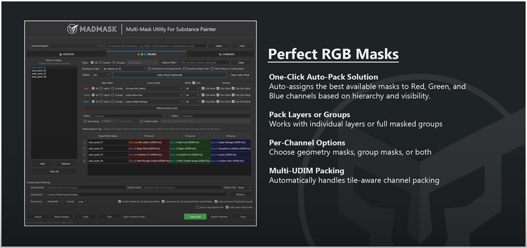527x248 pixels.
Task: Toggle Create Folder For all Exported Items
Action: click(120, 201)
